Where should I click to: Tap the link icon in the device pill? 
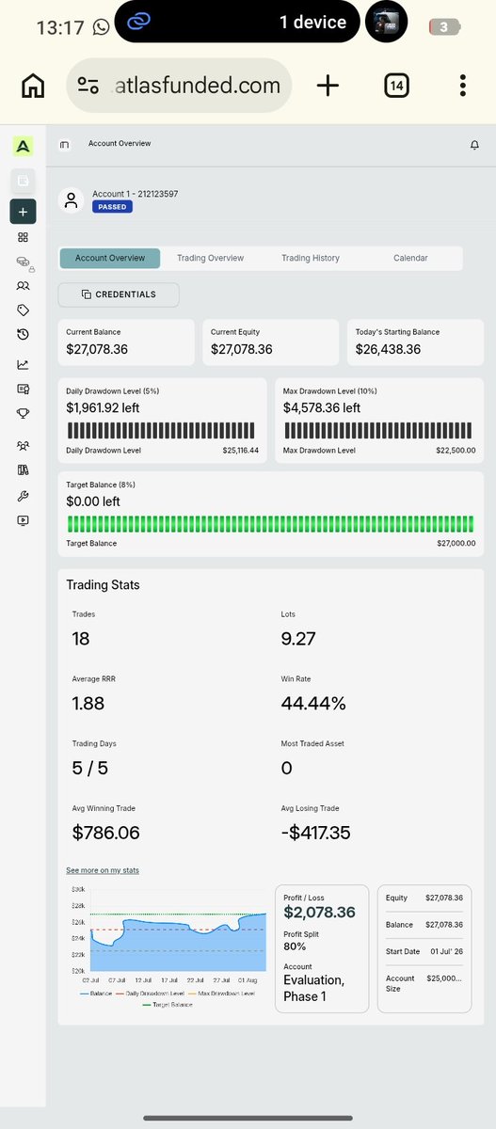coord(139,22)
